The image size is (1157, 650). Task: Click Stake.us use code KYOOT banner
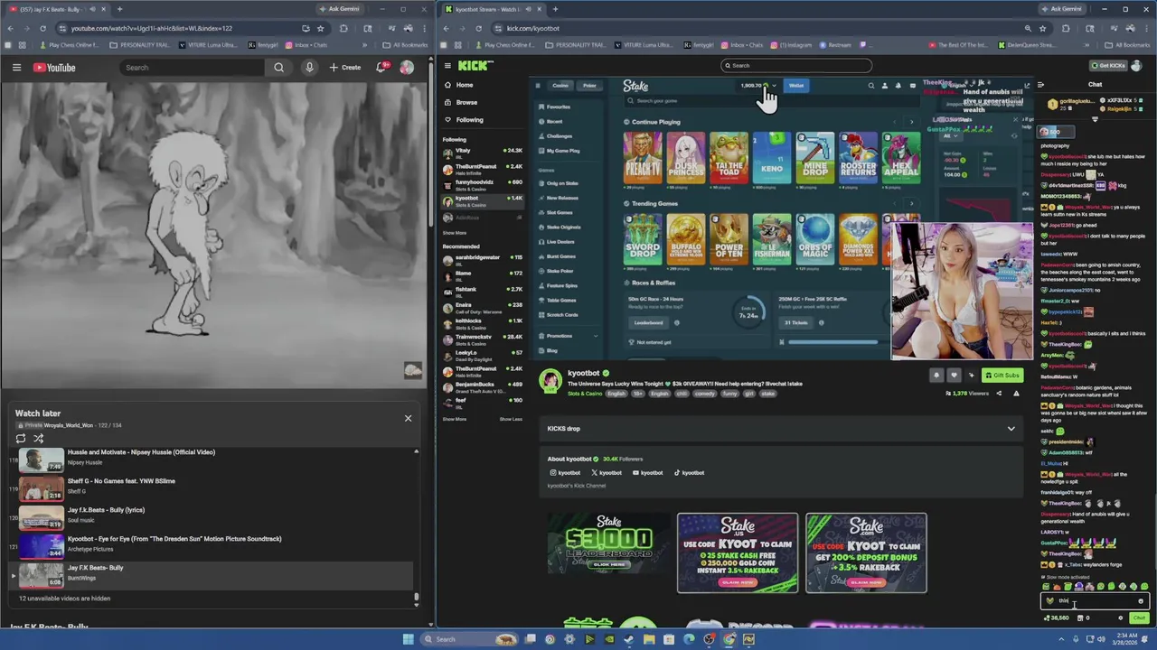[738, 552]
